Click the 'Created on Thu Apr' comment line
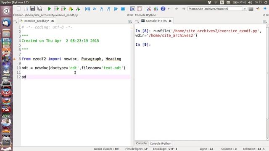 60,41
